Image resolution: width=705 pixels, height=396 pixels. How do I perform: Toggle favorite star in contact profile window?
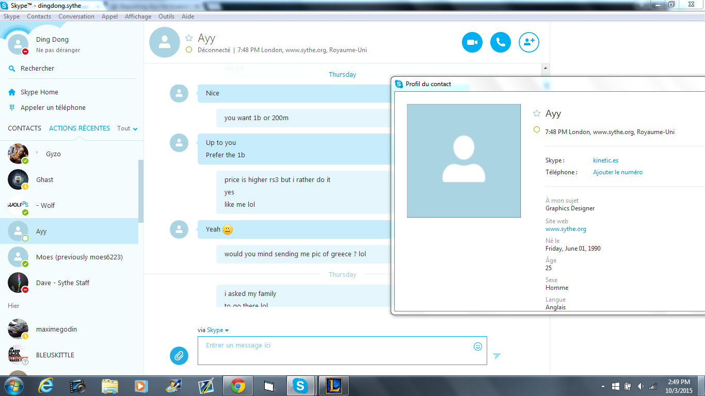tap(537, 113)
